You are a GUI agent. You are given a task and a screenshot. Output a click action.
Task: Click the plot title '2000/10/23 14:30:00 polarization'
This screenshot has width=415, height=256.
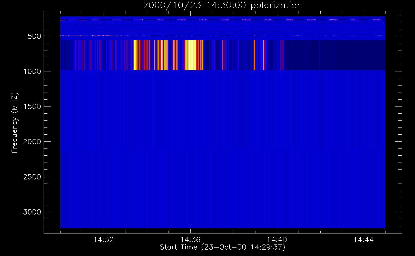pyautogui.click(x=222, y=5)
